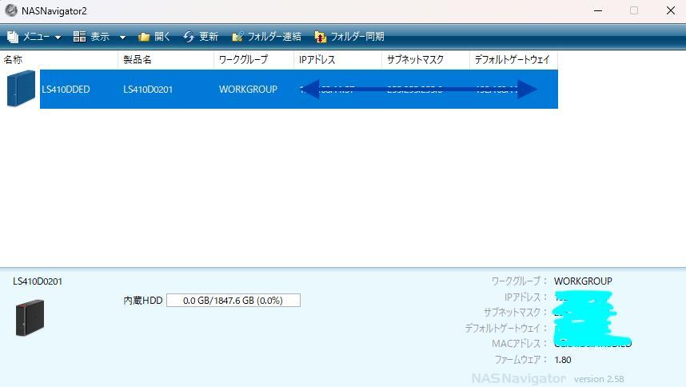The height and width of the screenshot is (387, 686).
Task: Click the version 2.58 text
Action: (x=599, y=379)
